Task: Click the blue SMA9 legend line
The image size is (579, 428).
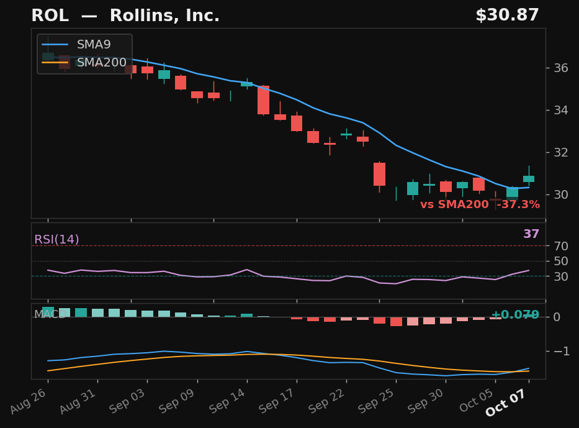Action: [x=55, y=44]
